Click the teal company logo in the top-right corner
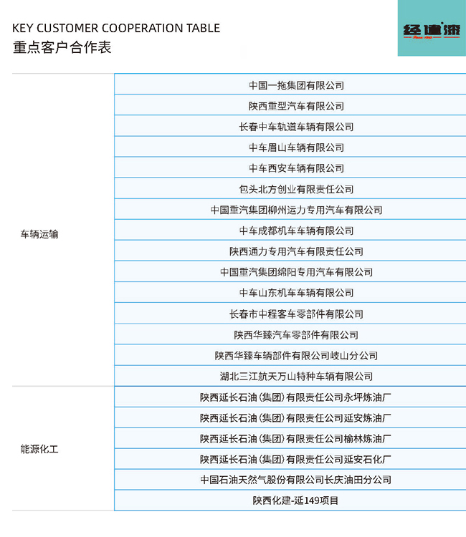The image size is (466, 537). click(431, 29)
